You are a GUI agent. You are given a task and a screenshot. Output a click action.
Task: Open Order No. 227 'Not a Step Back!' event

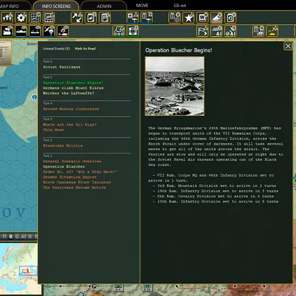tap(80, 172)
